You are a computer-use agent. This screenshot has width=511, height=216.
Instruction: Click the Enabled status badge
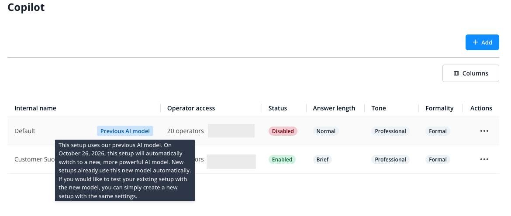tap(282, 159)
